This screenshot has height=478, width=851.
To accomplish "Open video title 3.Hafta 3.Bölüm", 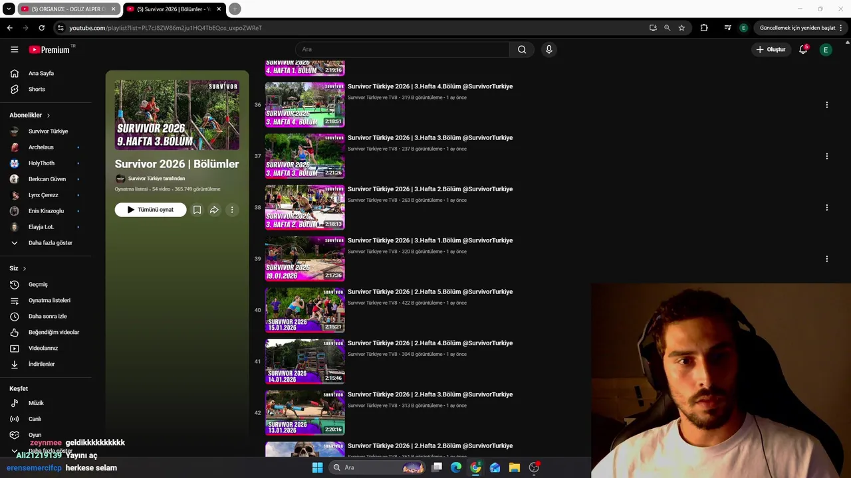I will [430, 137].
